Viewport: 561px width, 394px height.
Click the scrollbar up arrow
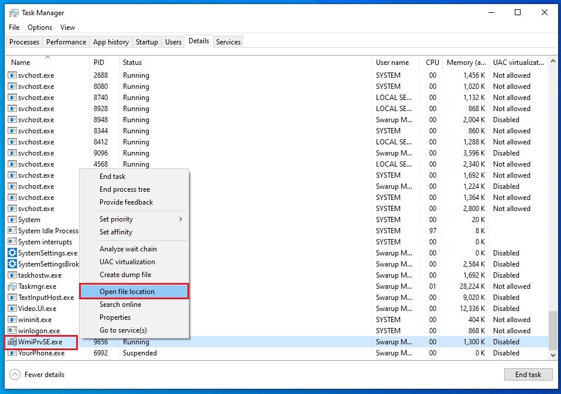point(553,61)
